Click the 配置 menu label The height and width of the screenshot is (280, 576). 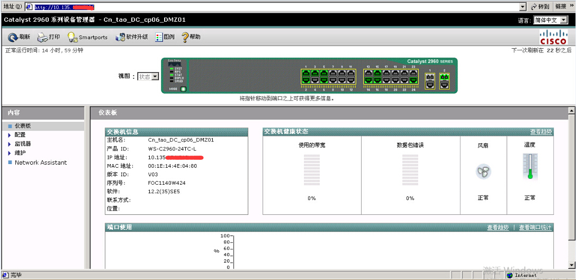click(x=20, y=135)
